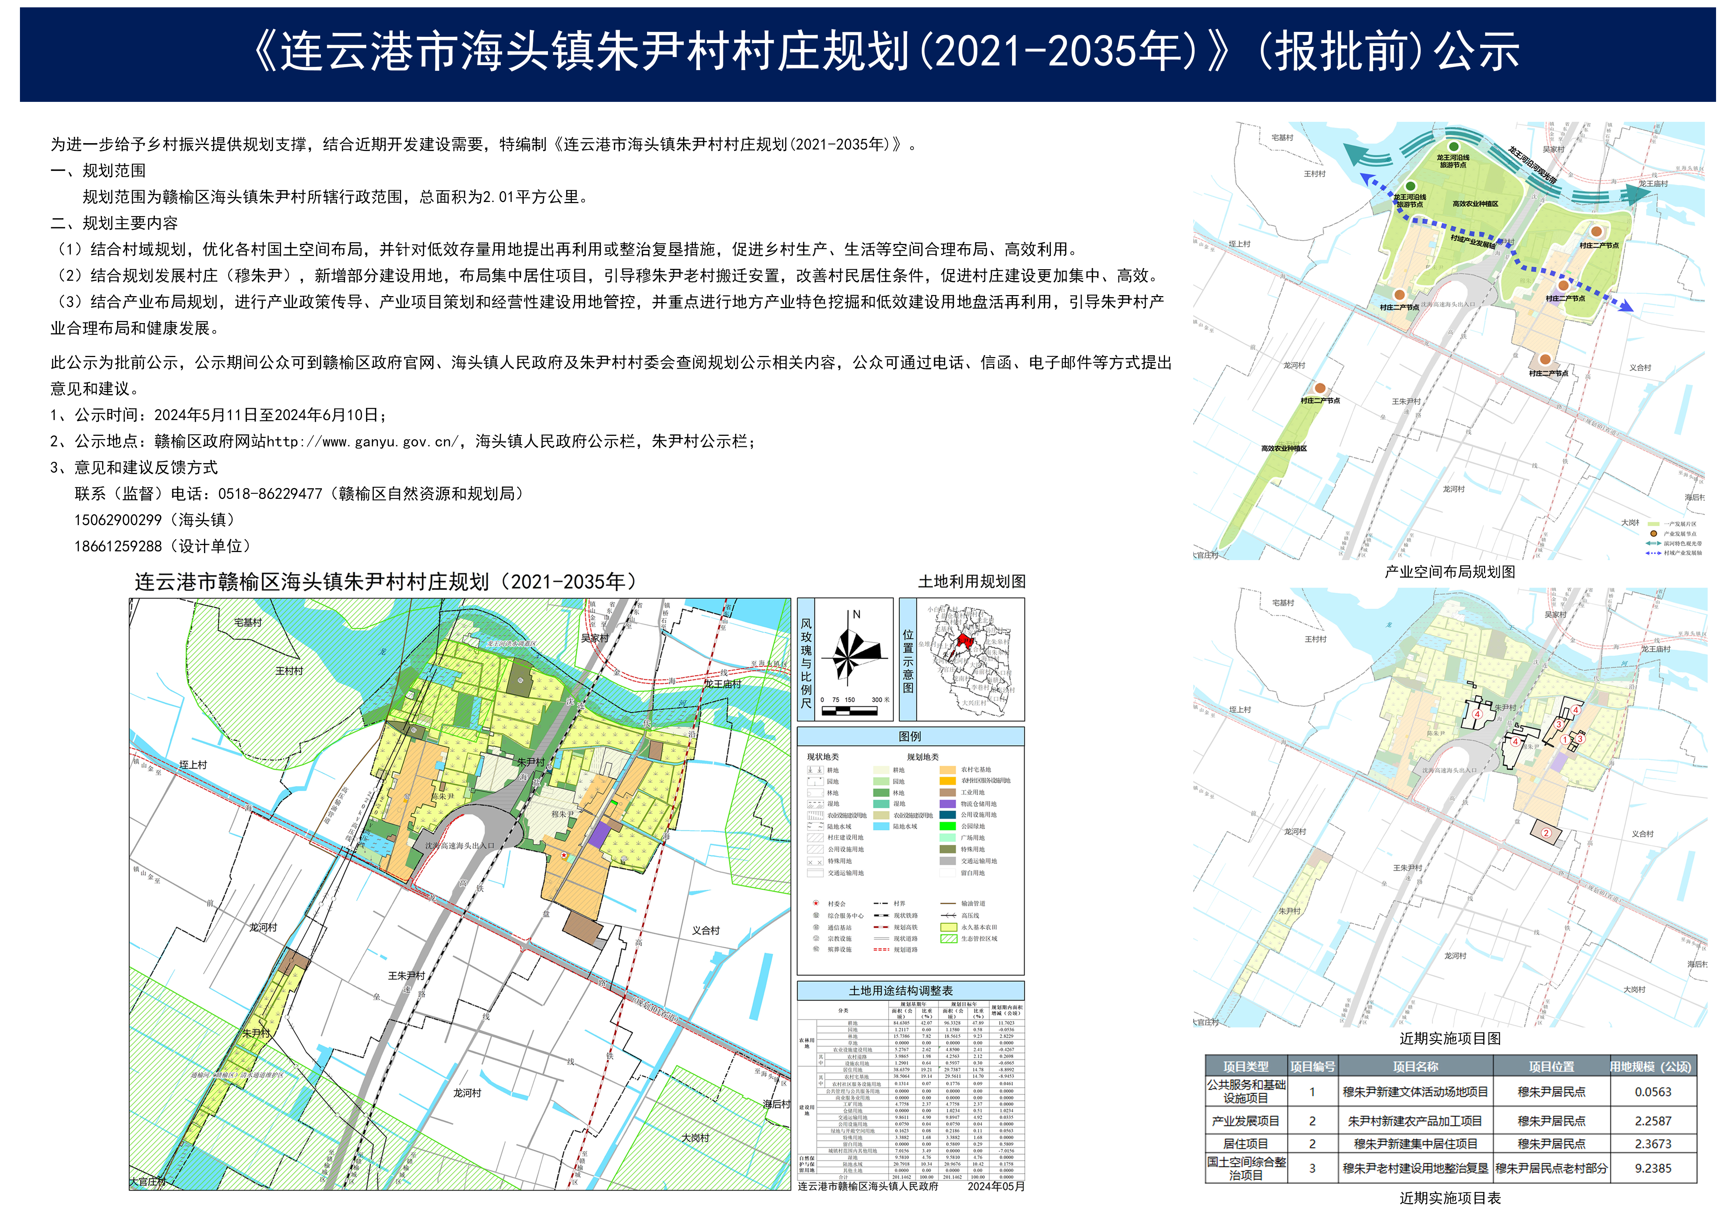Select the 规划地类 林地 green swatch

(x=881, y=793)
